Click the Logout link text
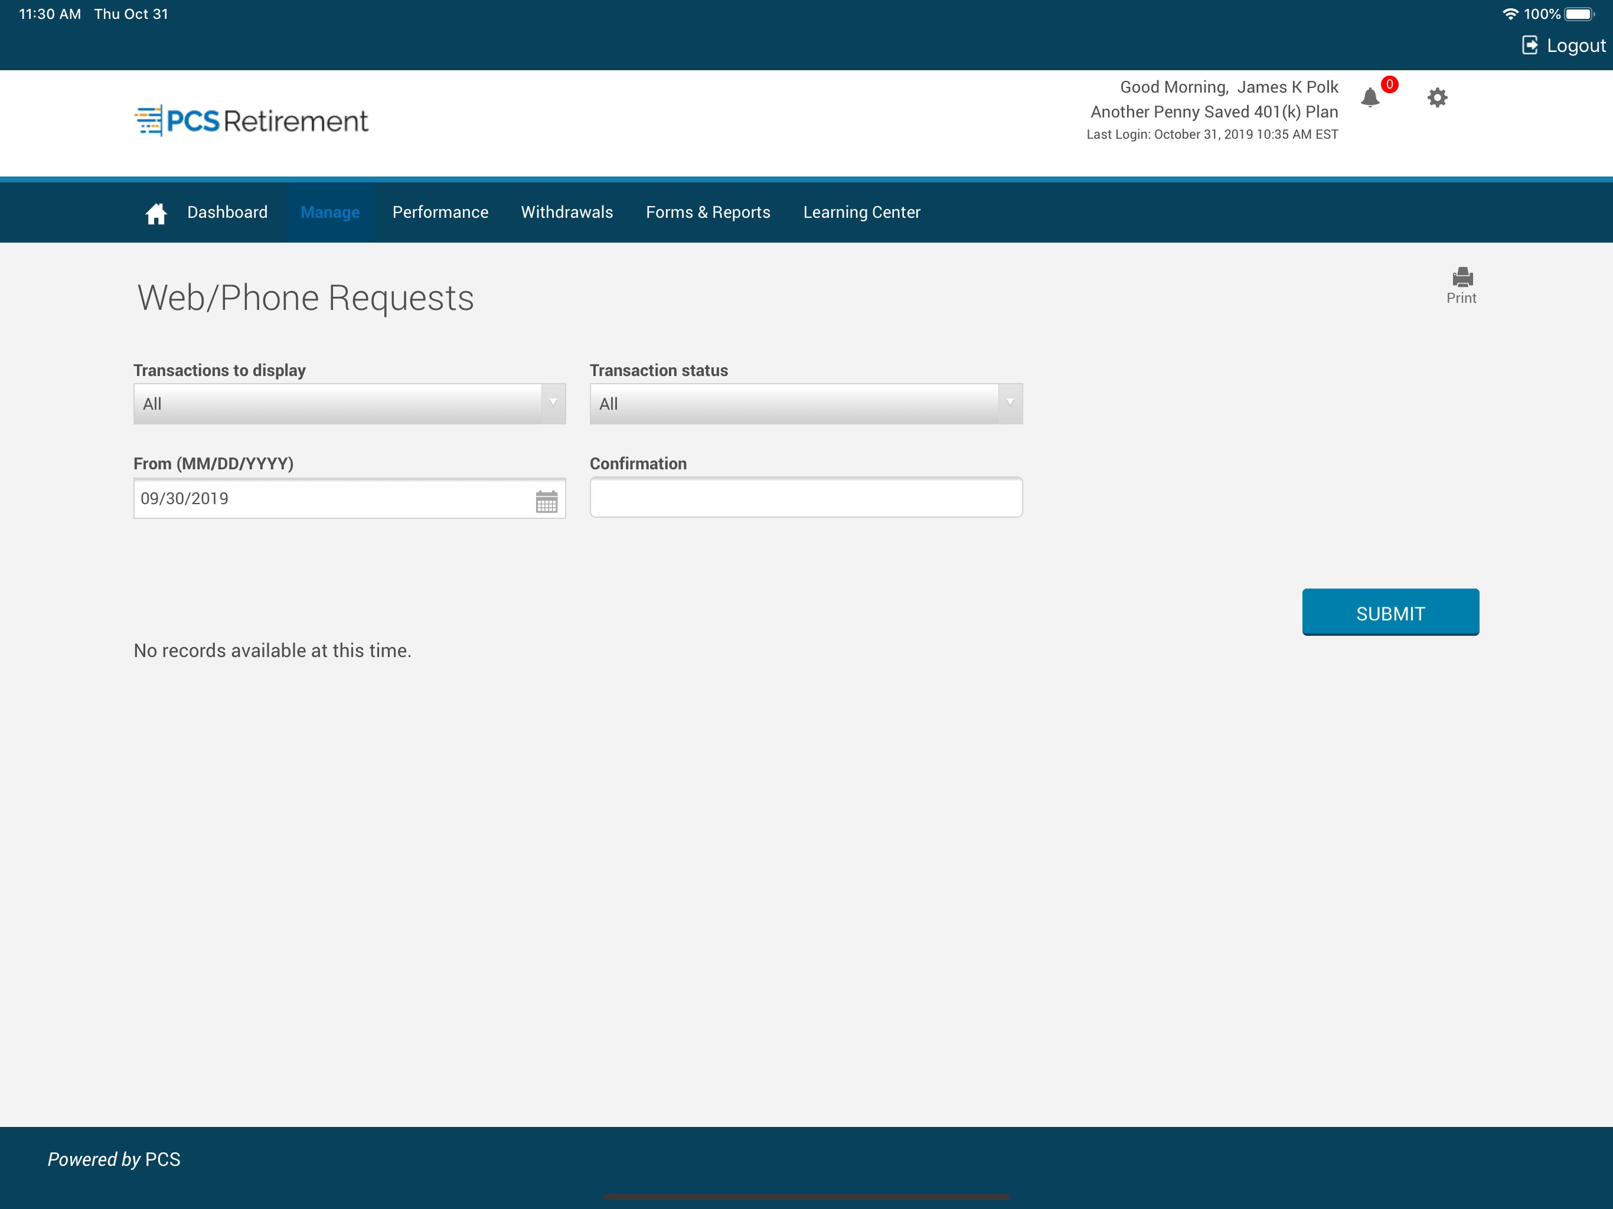 1575,45
